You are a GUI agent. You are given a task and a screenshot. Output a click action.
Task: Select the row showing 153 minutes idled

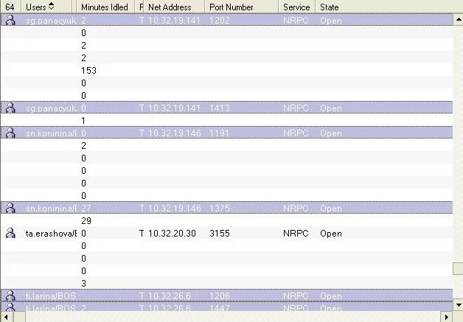pos(88,71)
